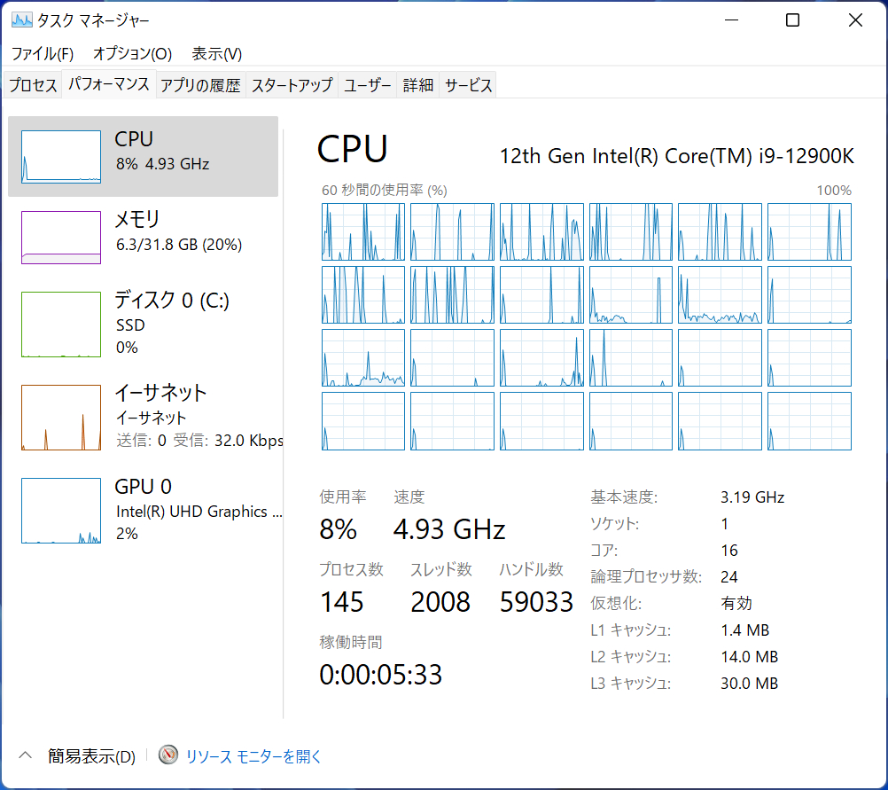Collapse to simple view using chevron
The image size is (888, 790).
[x=25, y=755]
